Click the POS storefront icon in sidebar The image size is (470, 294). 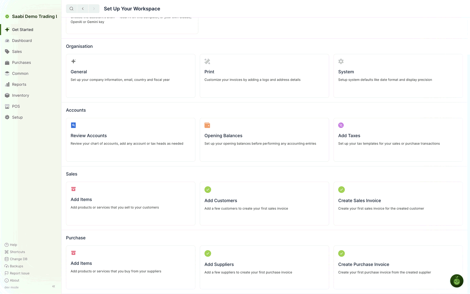coord(7,106)
